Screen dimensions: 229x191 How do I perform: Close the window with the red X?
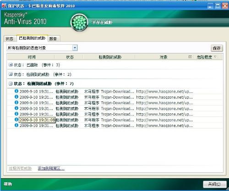tap(225, 6)
